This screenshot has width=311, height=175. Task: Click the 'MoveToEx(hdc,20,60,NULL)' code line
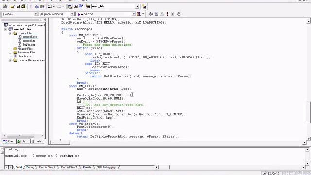[101, 98]
